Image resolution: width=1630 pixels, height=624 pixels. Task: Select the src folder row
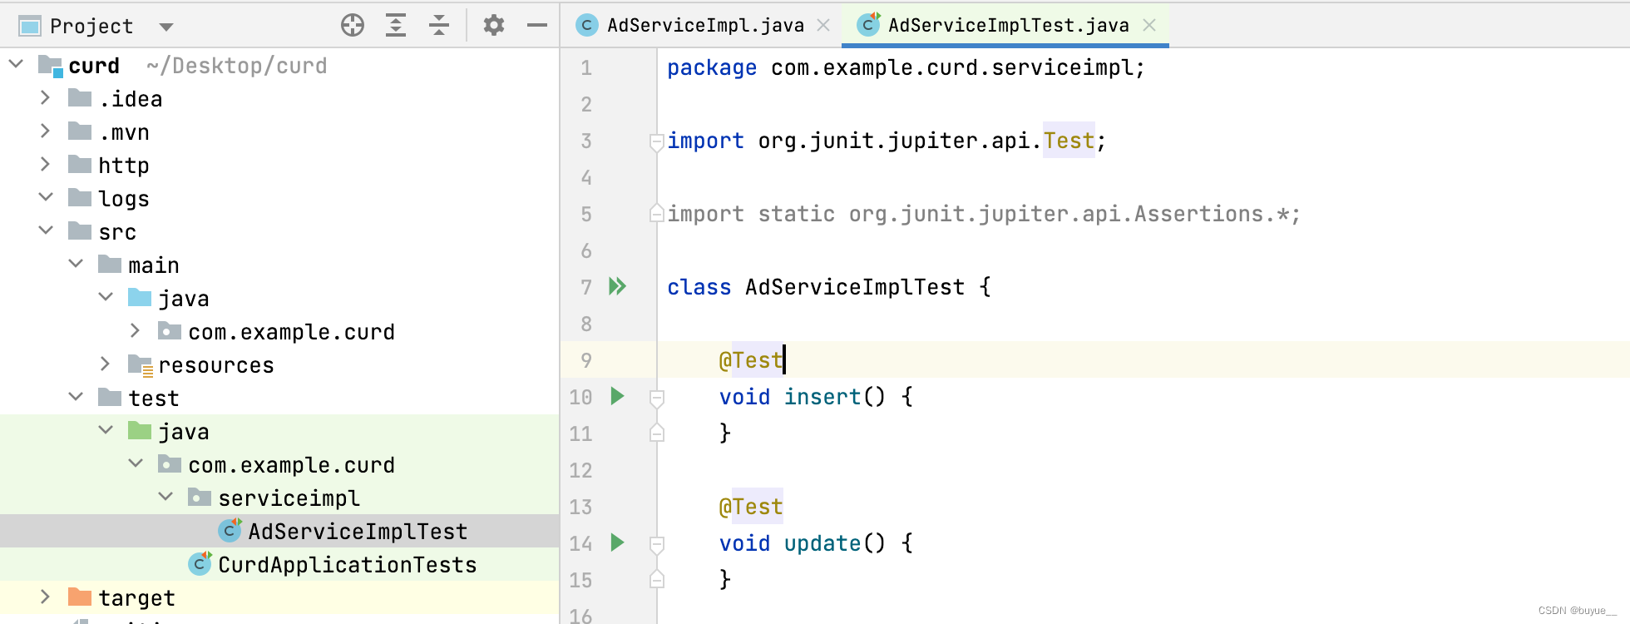coord(279,231)
